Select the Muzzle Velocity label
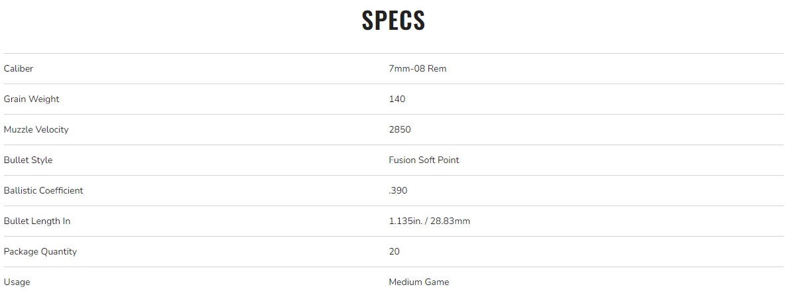 36,129
